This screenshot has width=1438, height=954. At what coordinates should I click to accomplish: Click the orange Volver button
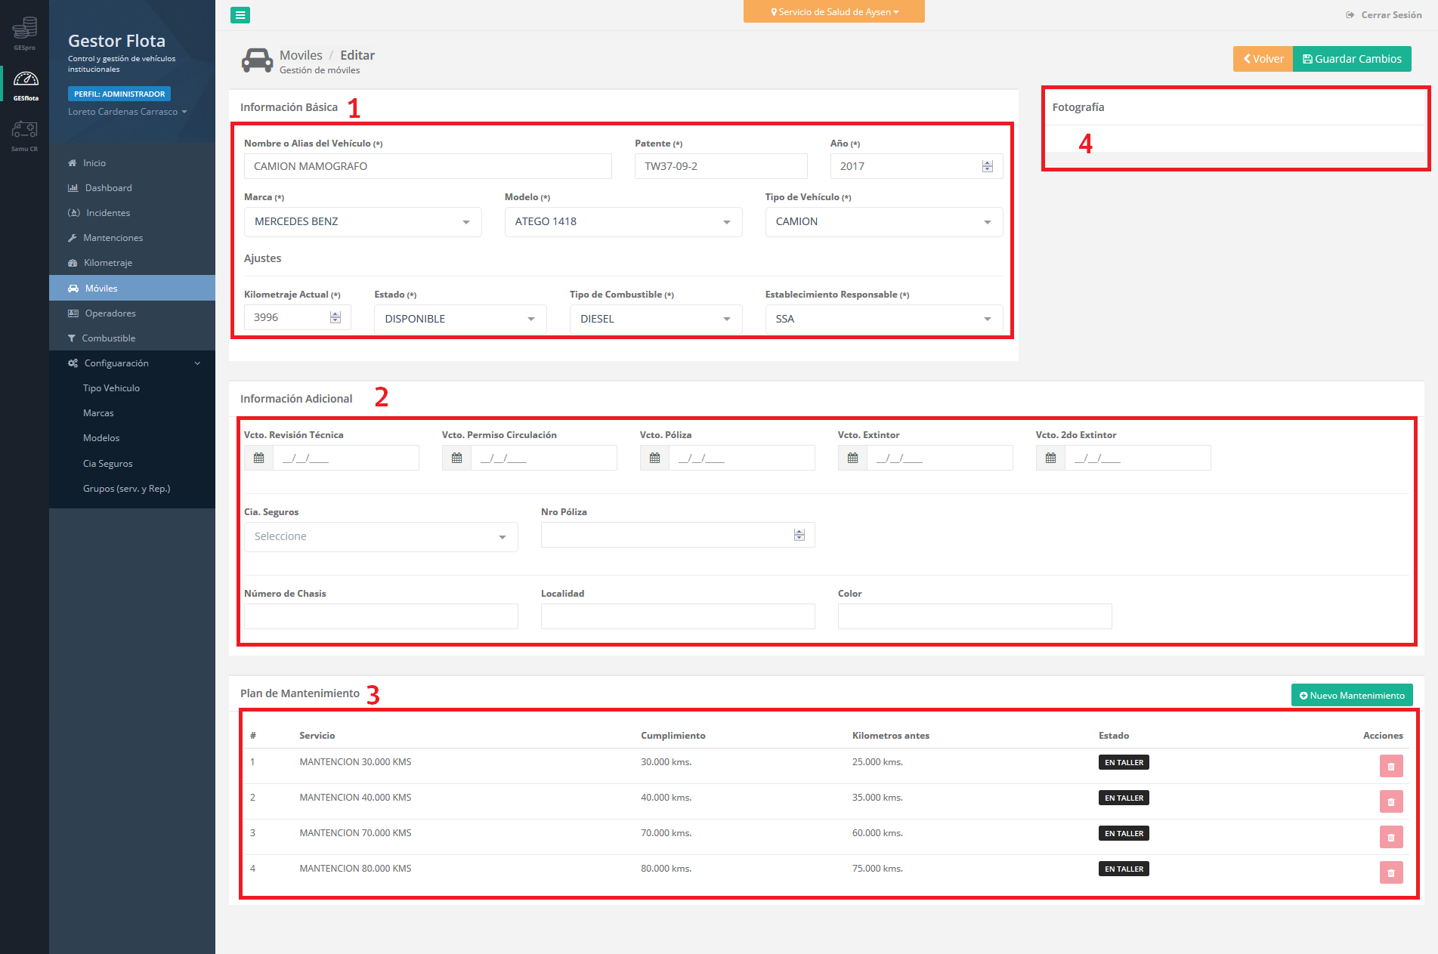pos(1263,59)
